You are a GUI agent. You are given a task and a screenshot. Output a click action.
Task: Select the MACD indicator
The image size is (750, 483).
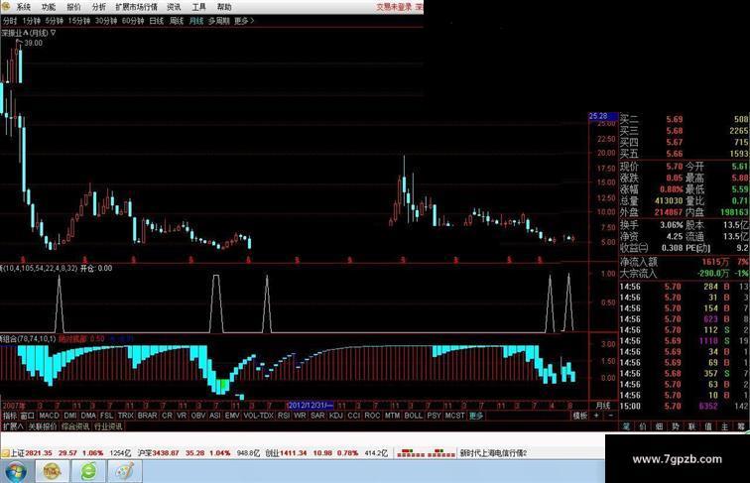(x=49, y=416)
